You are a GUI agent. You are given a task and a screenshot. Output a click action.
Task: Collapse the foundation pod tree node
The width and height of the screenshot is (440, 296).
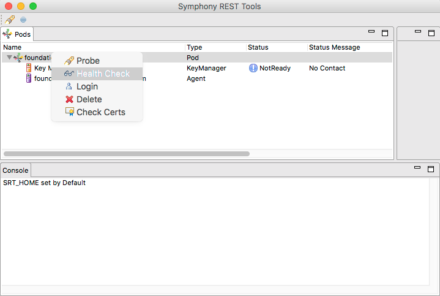(x=9, y=58)
